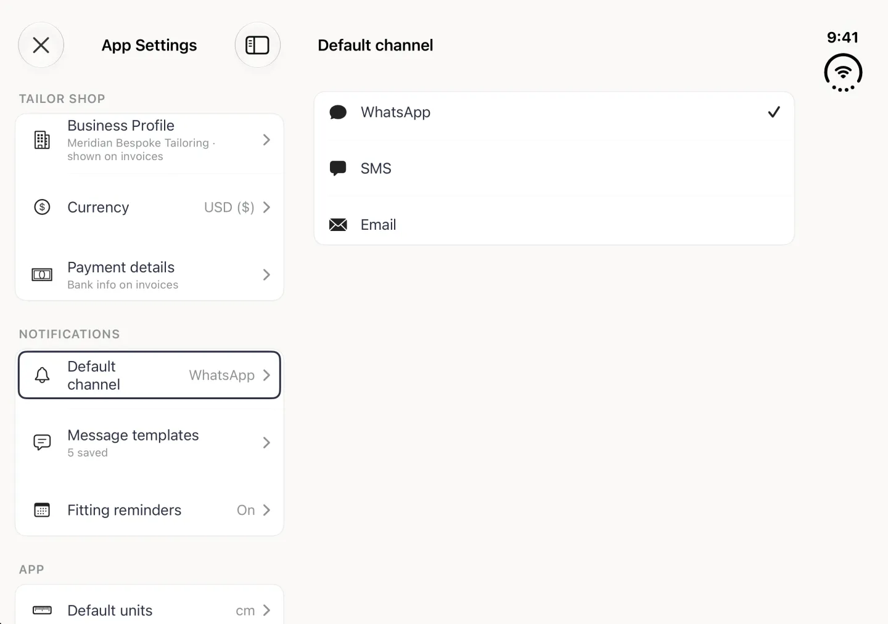Click the '5 saved' subtitle

[x=88, y=453]
